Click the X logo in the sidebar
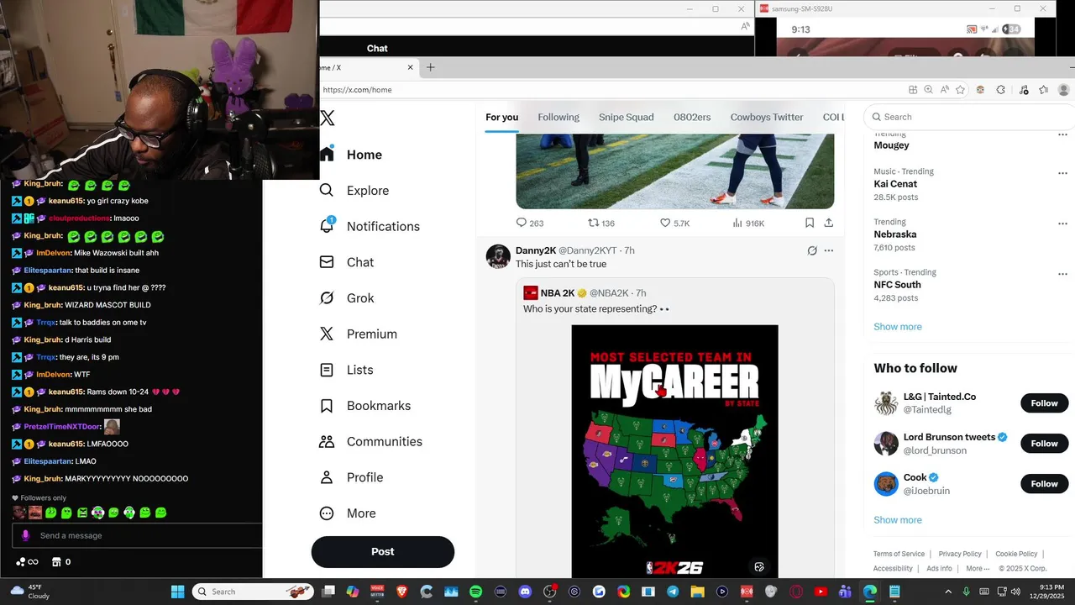 pyautogui.click(x=328, y=118)
